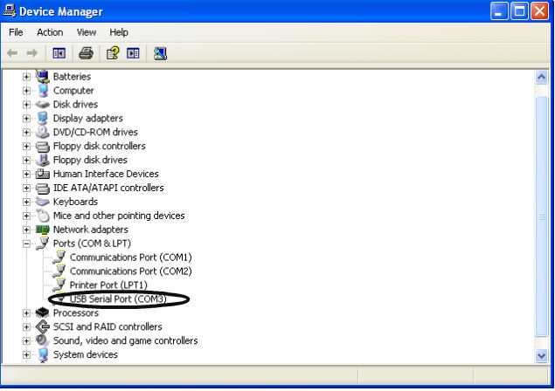Open the File menu
Screen dimensions: 555x391
(x=16, y=32)
